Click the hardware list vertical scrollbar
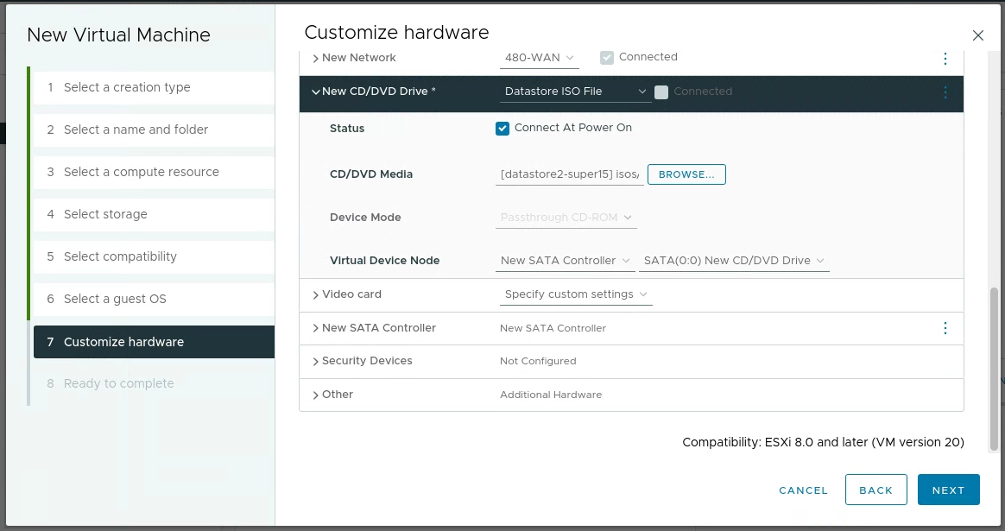The height and width of the screenshot is (531, 1005). (994, 369)
